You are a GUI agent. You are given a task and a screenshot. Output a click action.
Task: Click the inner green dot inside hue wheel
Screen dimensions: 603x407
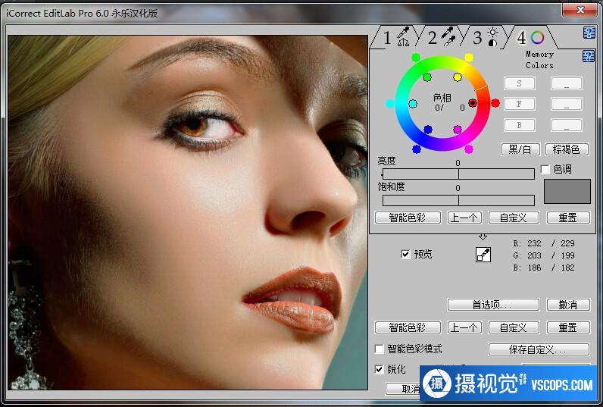(427, 77)
